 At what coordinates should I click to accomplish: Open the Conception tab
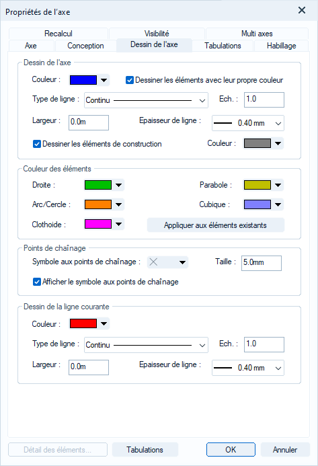pos(85,46)
